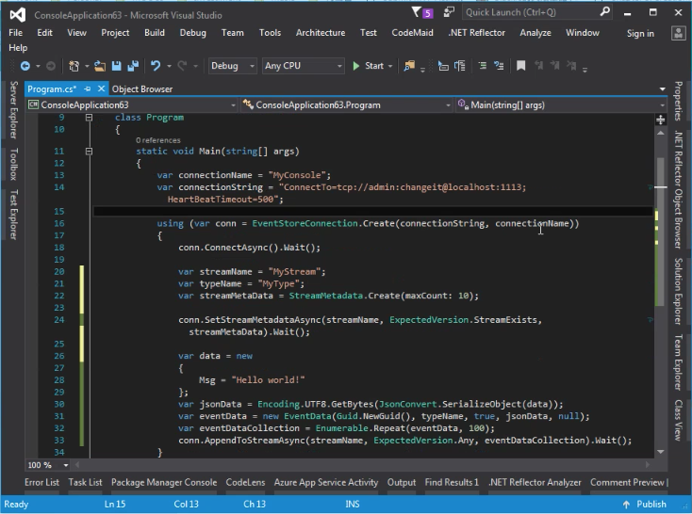Click the Open File folder icon
Viewport: 692px width, 514px height.
pos(100,66)
